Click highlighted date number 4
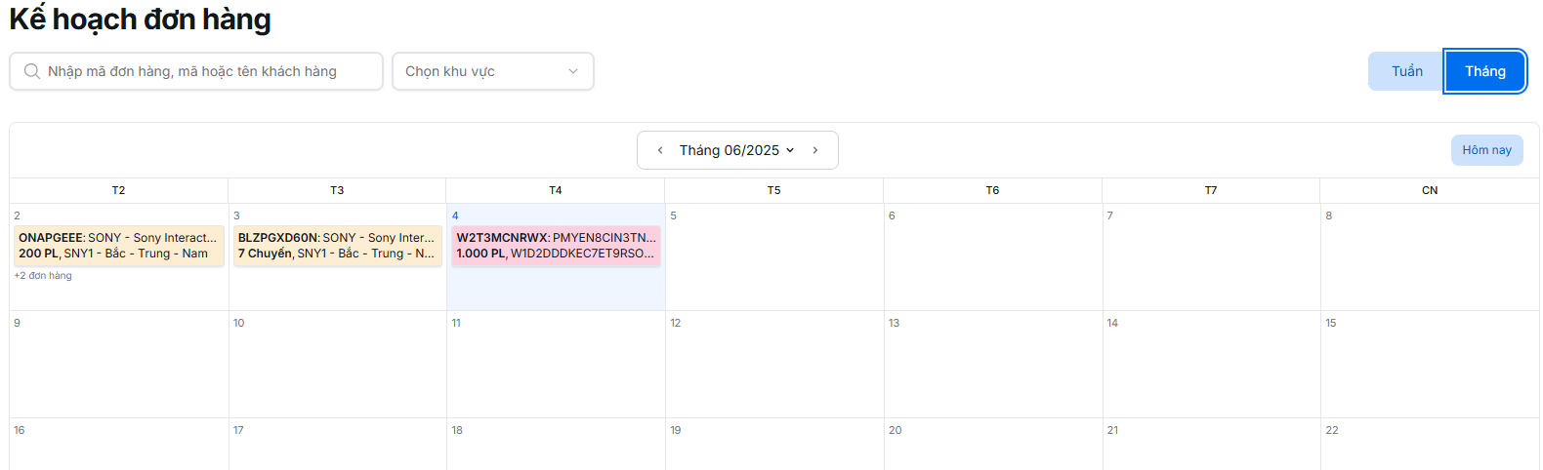 click(455, 215)
